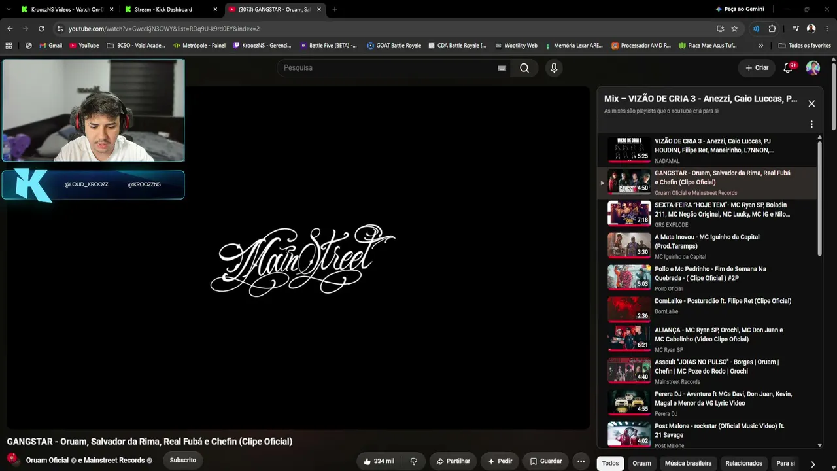
Task: Open the Chrome profile avatar
Action: [811, 29]
